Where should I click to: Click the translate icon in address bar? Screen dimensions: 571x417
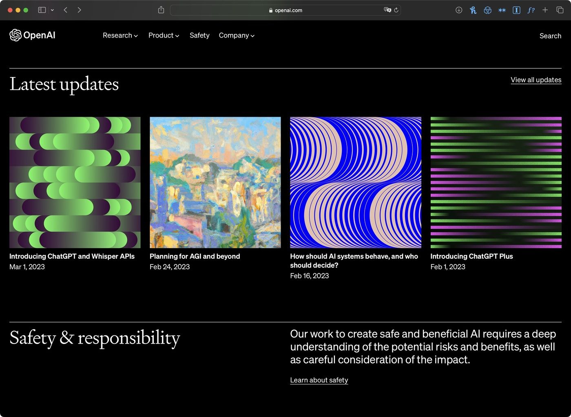(387, 10)
